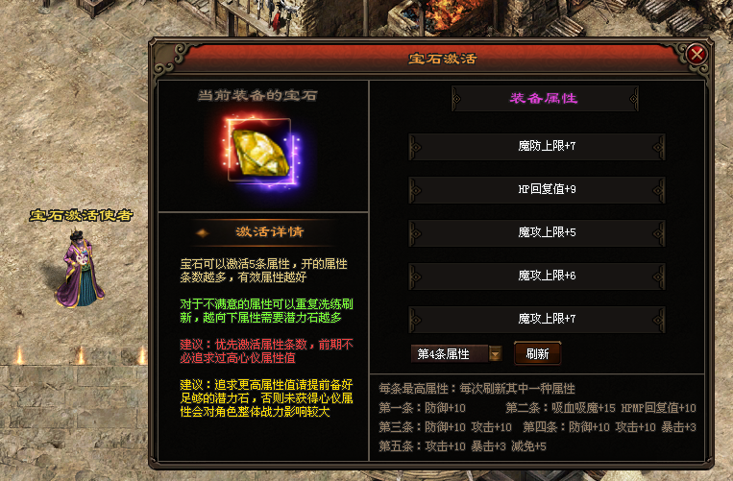Select the HP回复值+9 attribute row

(x=537, y=189)
